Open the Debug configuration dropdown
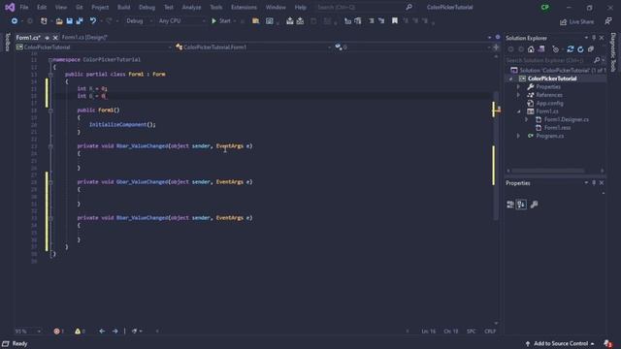Screen dimensions: 621x349 (139, 21)
